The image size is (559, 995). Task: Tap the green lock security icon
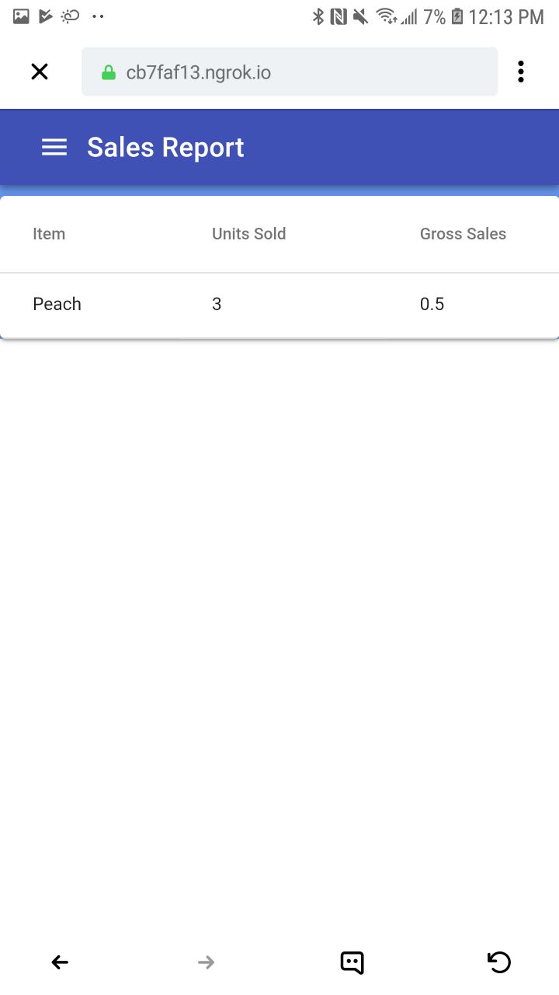tap(109, 73)
